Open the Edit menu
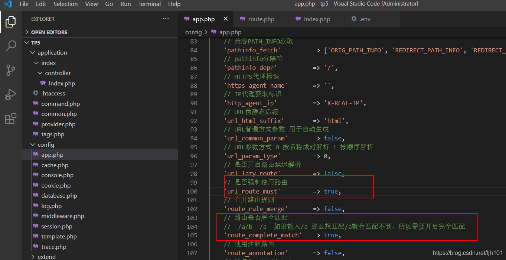The image size is (506, 260). [41, 4]
